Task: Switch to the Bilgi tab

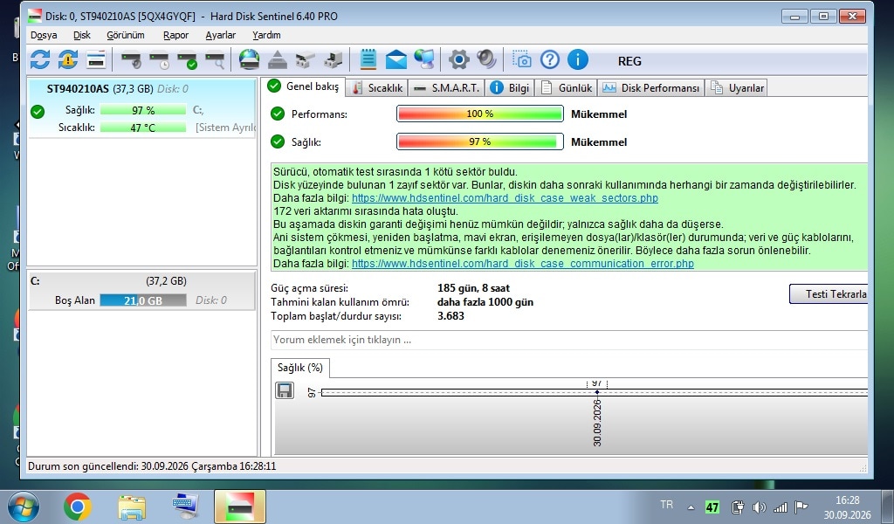Action: (x=510, y=88)
